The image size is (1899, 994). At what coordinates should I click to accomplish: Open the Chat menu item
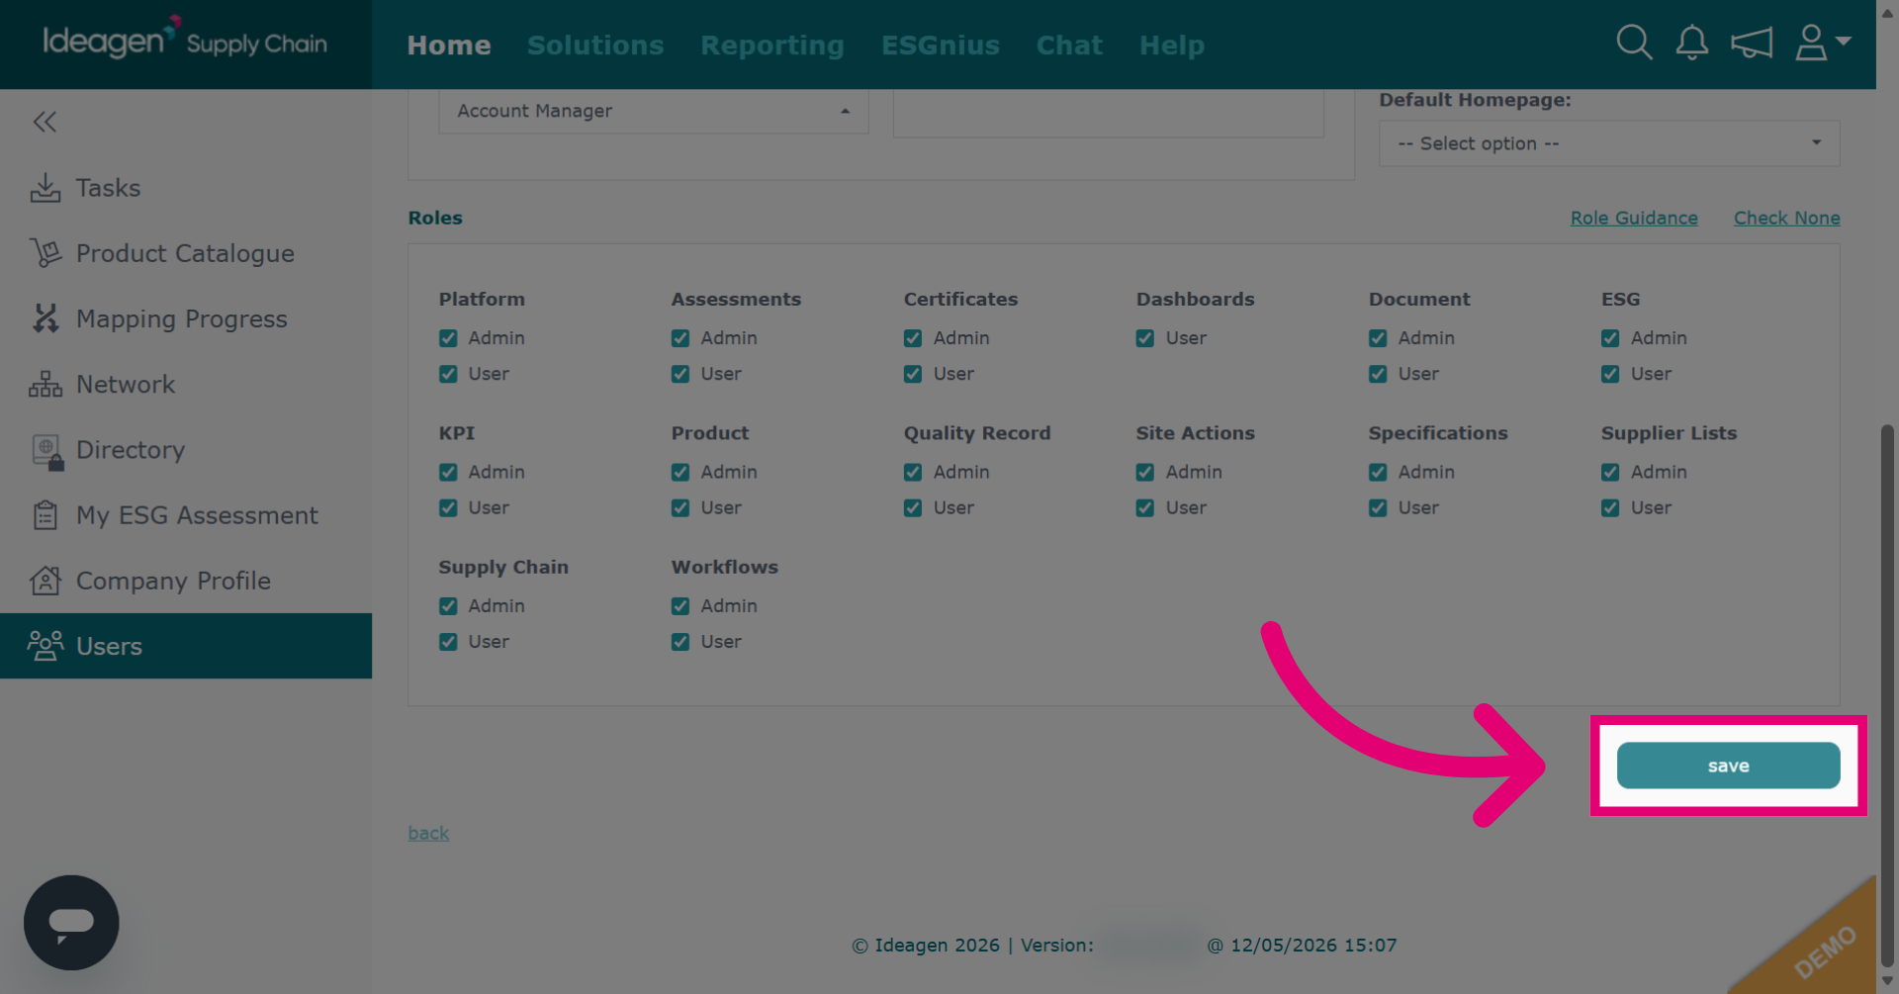1069,45
